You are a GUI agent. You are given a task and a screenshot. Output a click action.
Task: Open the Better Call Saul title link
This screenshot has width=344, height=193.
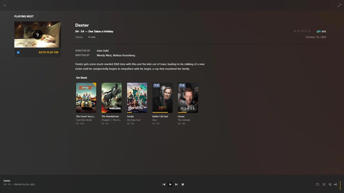coord(160,117)
